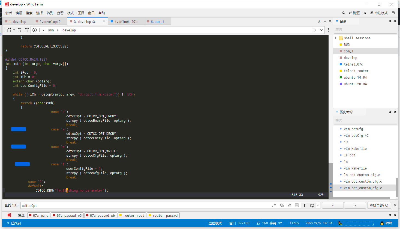Screen dimensions: 400x229
Task: Open the 搜索 menu
Action: point(29,13)
